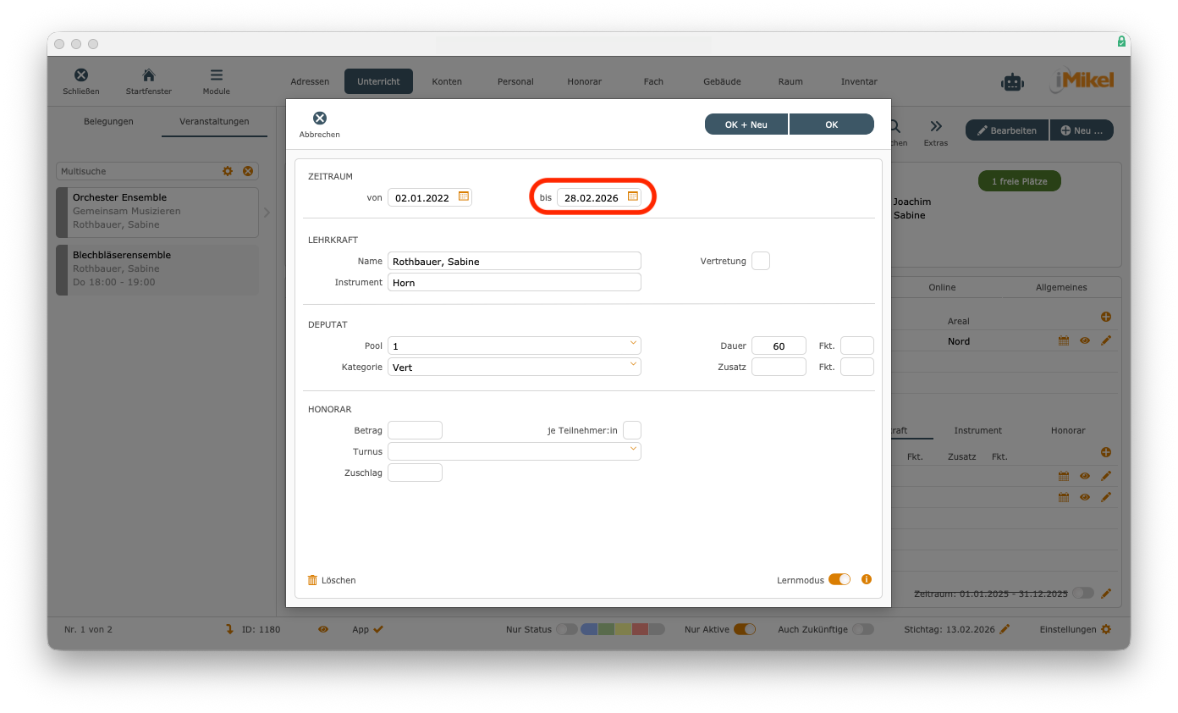Image resolution: width=1178 pixels, height=713 pixels.
Task: Click the Multisuche settings gear icon
Action: pos(228,171)
